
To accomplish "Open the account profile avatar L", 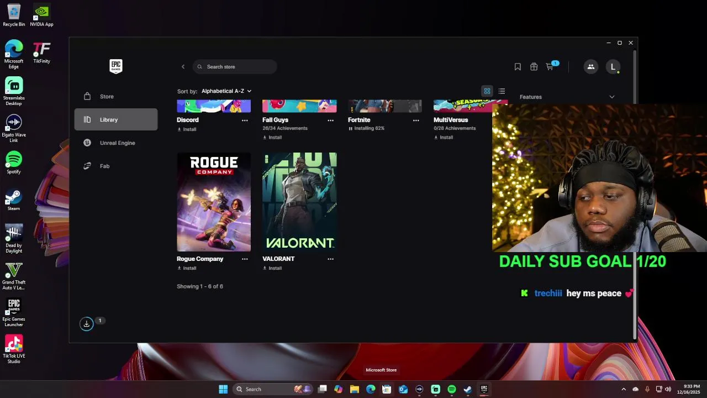I will click(x=613, y=67).
